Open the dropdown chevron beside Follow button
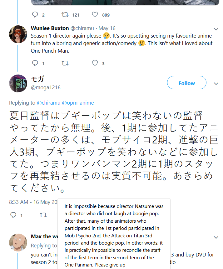The image size is (223, 269). pyautogui.click(x=216, y=84)
